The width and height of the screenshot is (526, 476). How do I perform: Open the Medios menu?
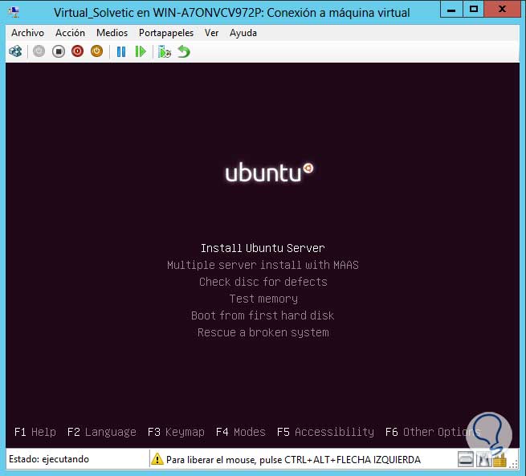112,33
